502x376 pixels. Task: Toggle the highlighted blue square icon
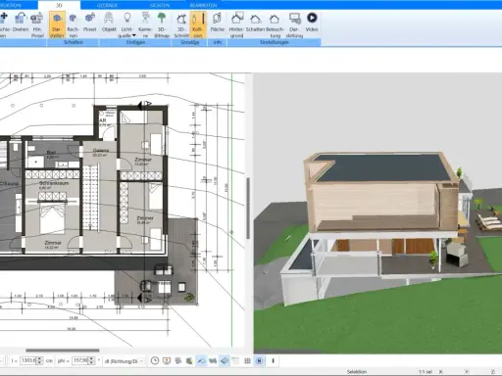click(x=259, y=360)
